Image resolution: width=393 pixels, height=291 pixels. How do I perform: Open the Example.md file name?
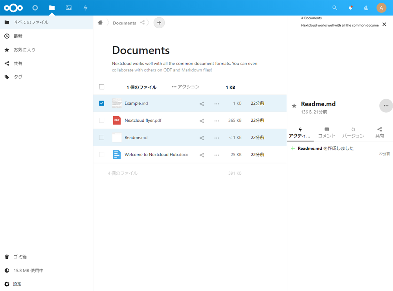click(x=136, y=103)
